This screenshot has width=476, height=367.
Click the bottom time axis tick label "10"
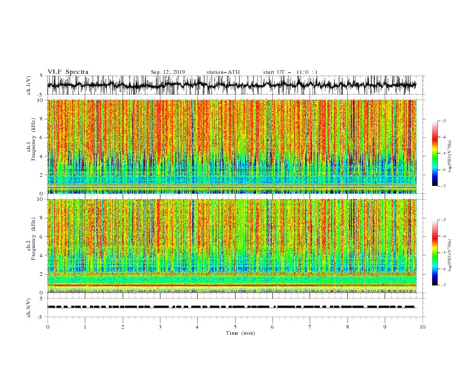(423, 327)
